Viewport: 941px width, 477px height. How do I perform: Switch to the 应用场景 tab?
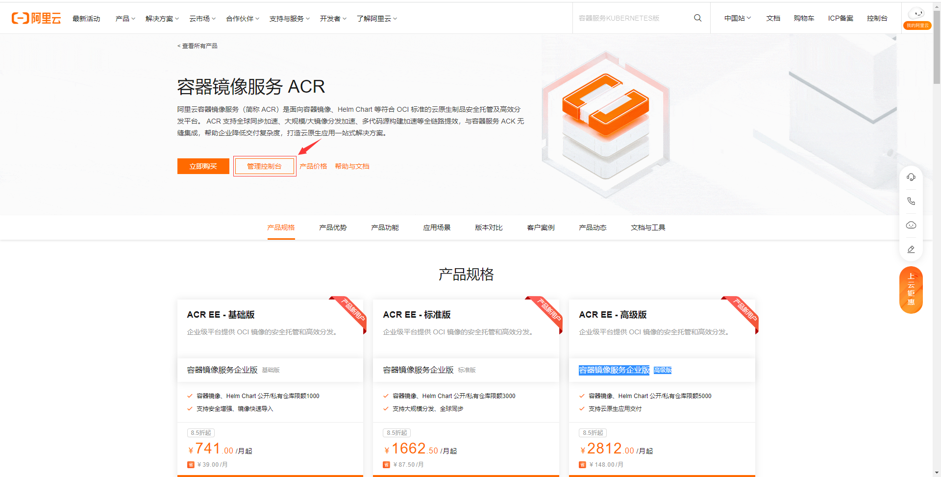point(437,227)
